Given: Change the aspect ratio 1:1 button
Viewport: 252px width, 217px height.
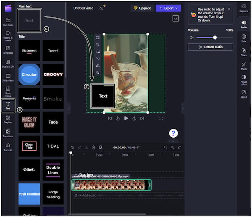Looking at the screenshot, I should pos(176,18).
